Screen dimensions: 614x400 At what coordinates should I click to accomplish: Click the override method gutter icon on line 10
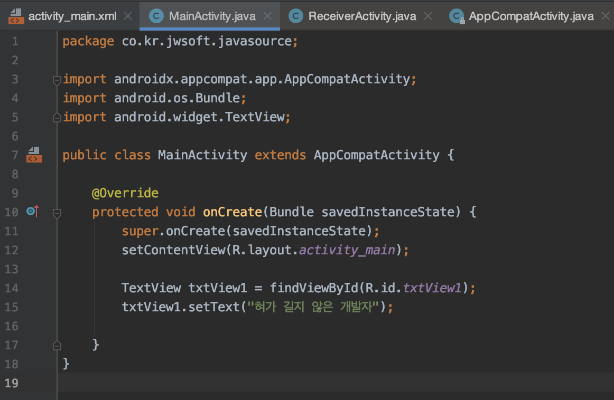33,212
